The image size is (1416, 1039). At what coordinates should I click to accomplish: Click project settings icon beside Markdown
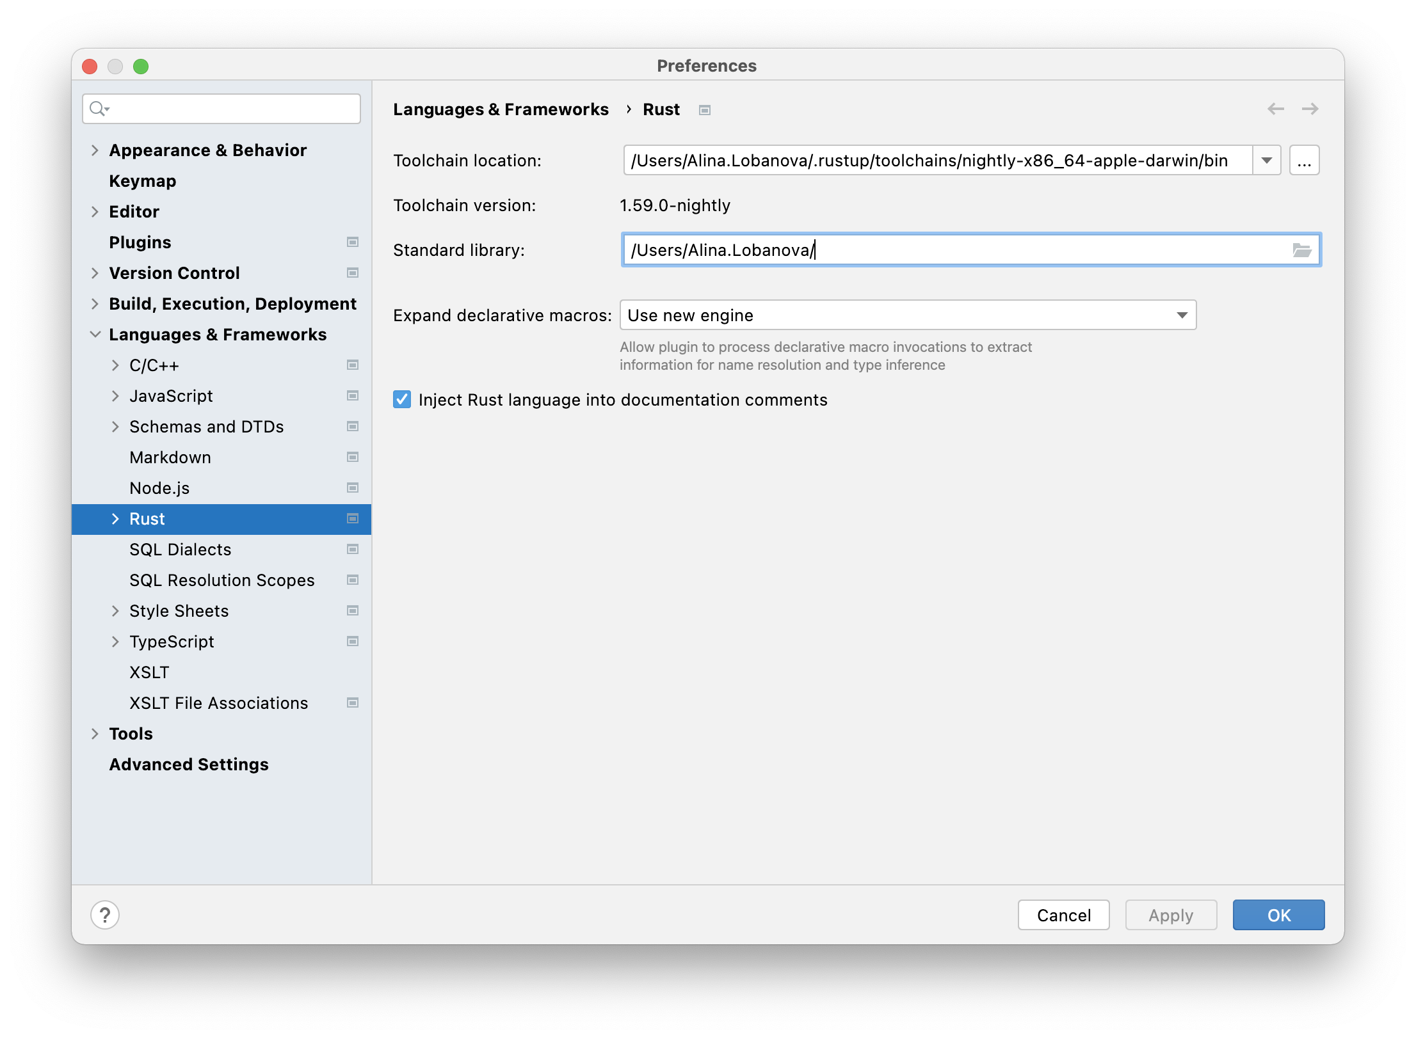[x=352, y=457]
